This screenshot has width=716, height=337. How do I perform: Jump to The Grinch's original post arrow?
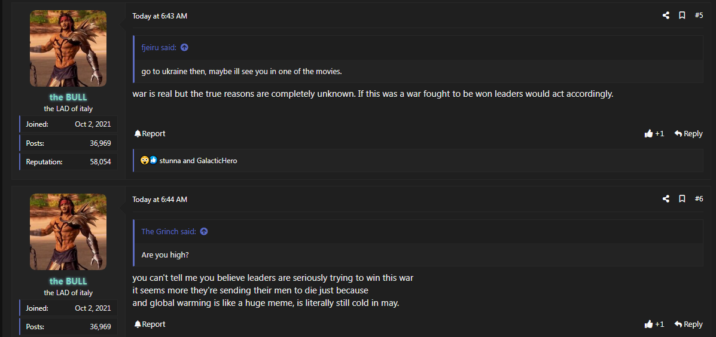[204, 232]
